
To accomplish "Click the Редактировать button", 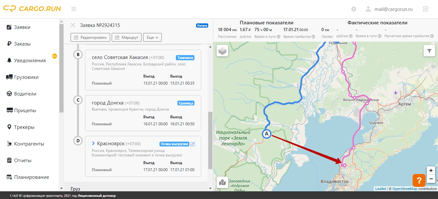I will 90,37.
